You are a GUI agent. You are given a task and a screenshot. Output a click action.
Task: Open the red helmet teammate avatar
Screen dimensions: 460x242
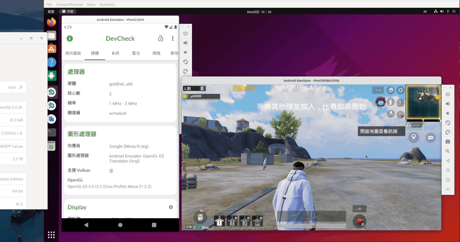click(380, 102)
